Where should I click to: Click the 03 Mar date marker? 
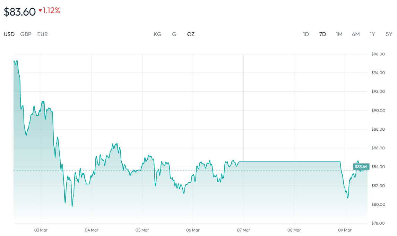pyautogui.click(x=41, y=230)
